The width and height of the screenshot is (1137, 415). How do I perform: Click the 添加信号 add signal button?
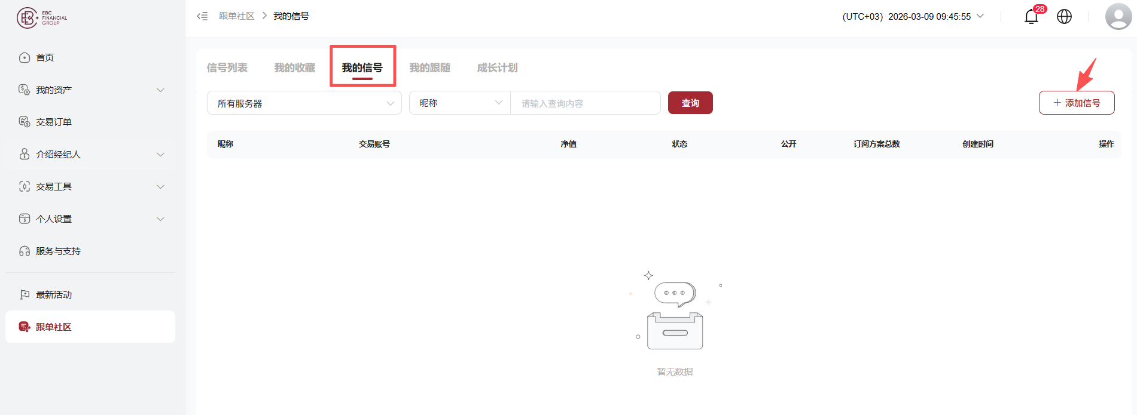click(x=1077, y=103)
